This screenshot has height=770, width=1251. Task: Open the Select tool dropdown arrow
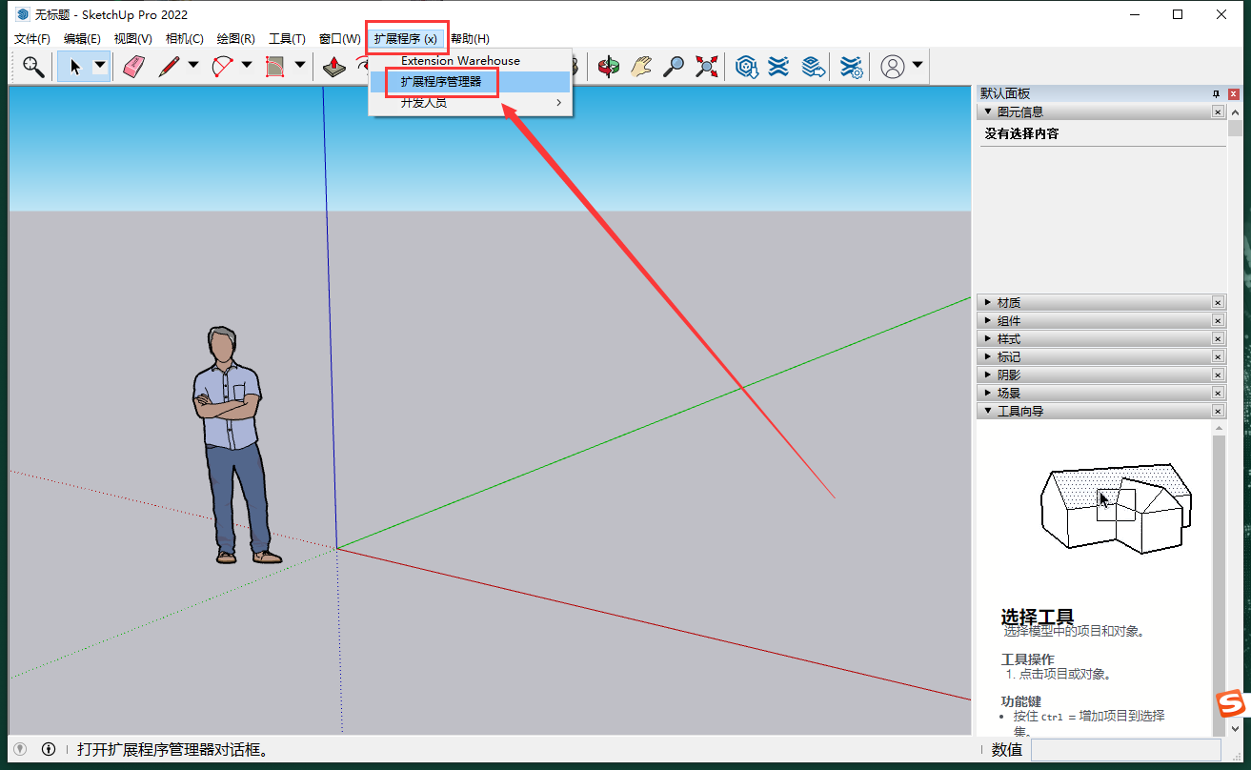click(x=99, y=66)
